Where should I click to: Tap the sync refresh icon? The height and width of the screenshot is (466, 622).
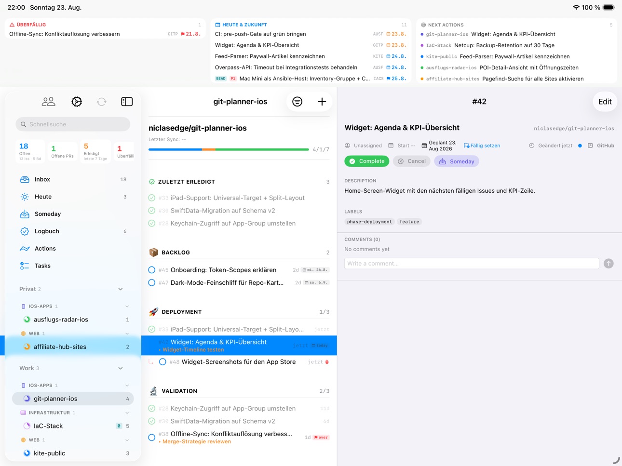click(x=102, y=102)
